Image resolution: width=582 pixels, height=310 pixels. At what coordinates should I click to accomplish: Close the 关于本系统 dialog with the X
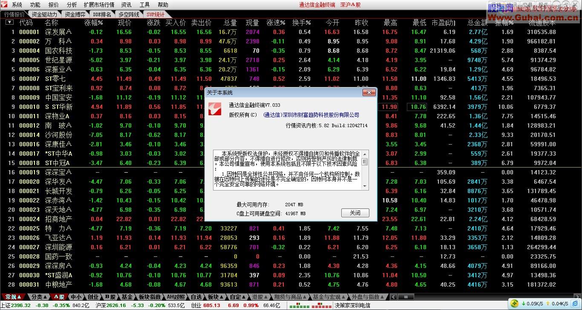point(369,92)
